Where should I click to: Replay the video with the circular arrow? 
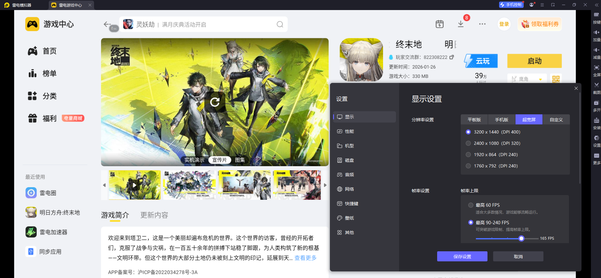(215, 102)
